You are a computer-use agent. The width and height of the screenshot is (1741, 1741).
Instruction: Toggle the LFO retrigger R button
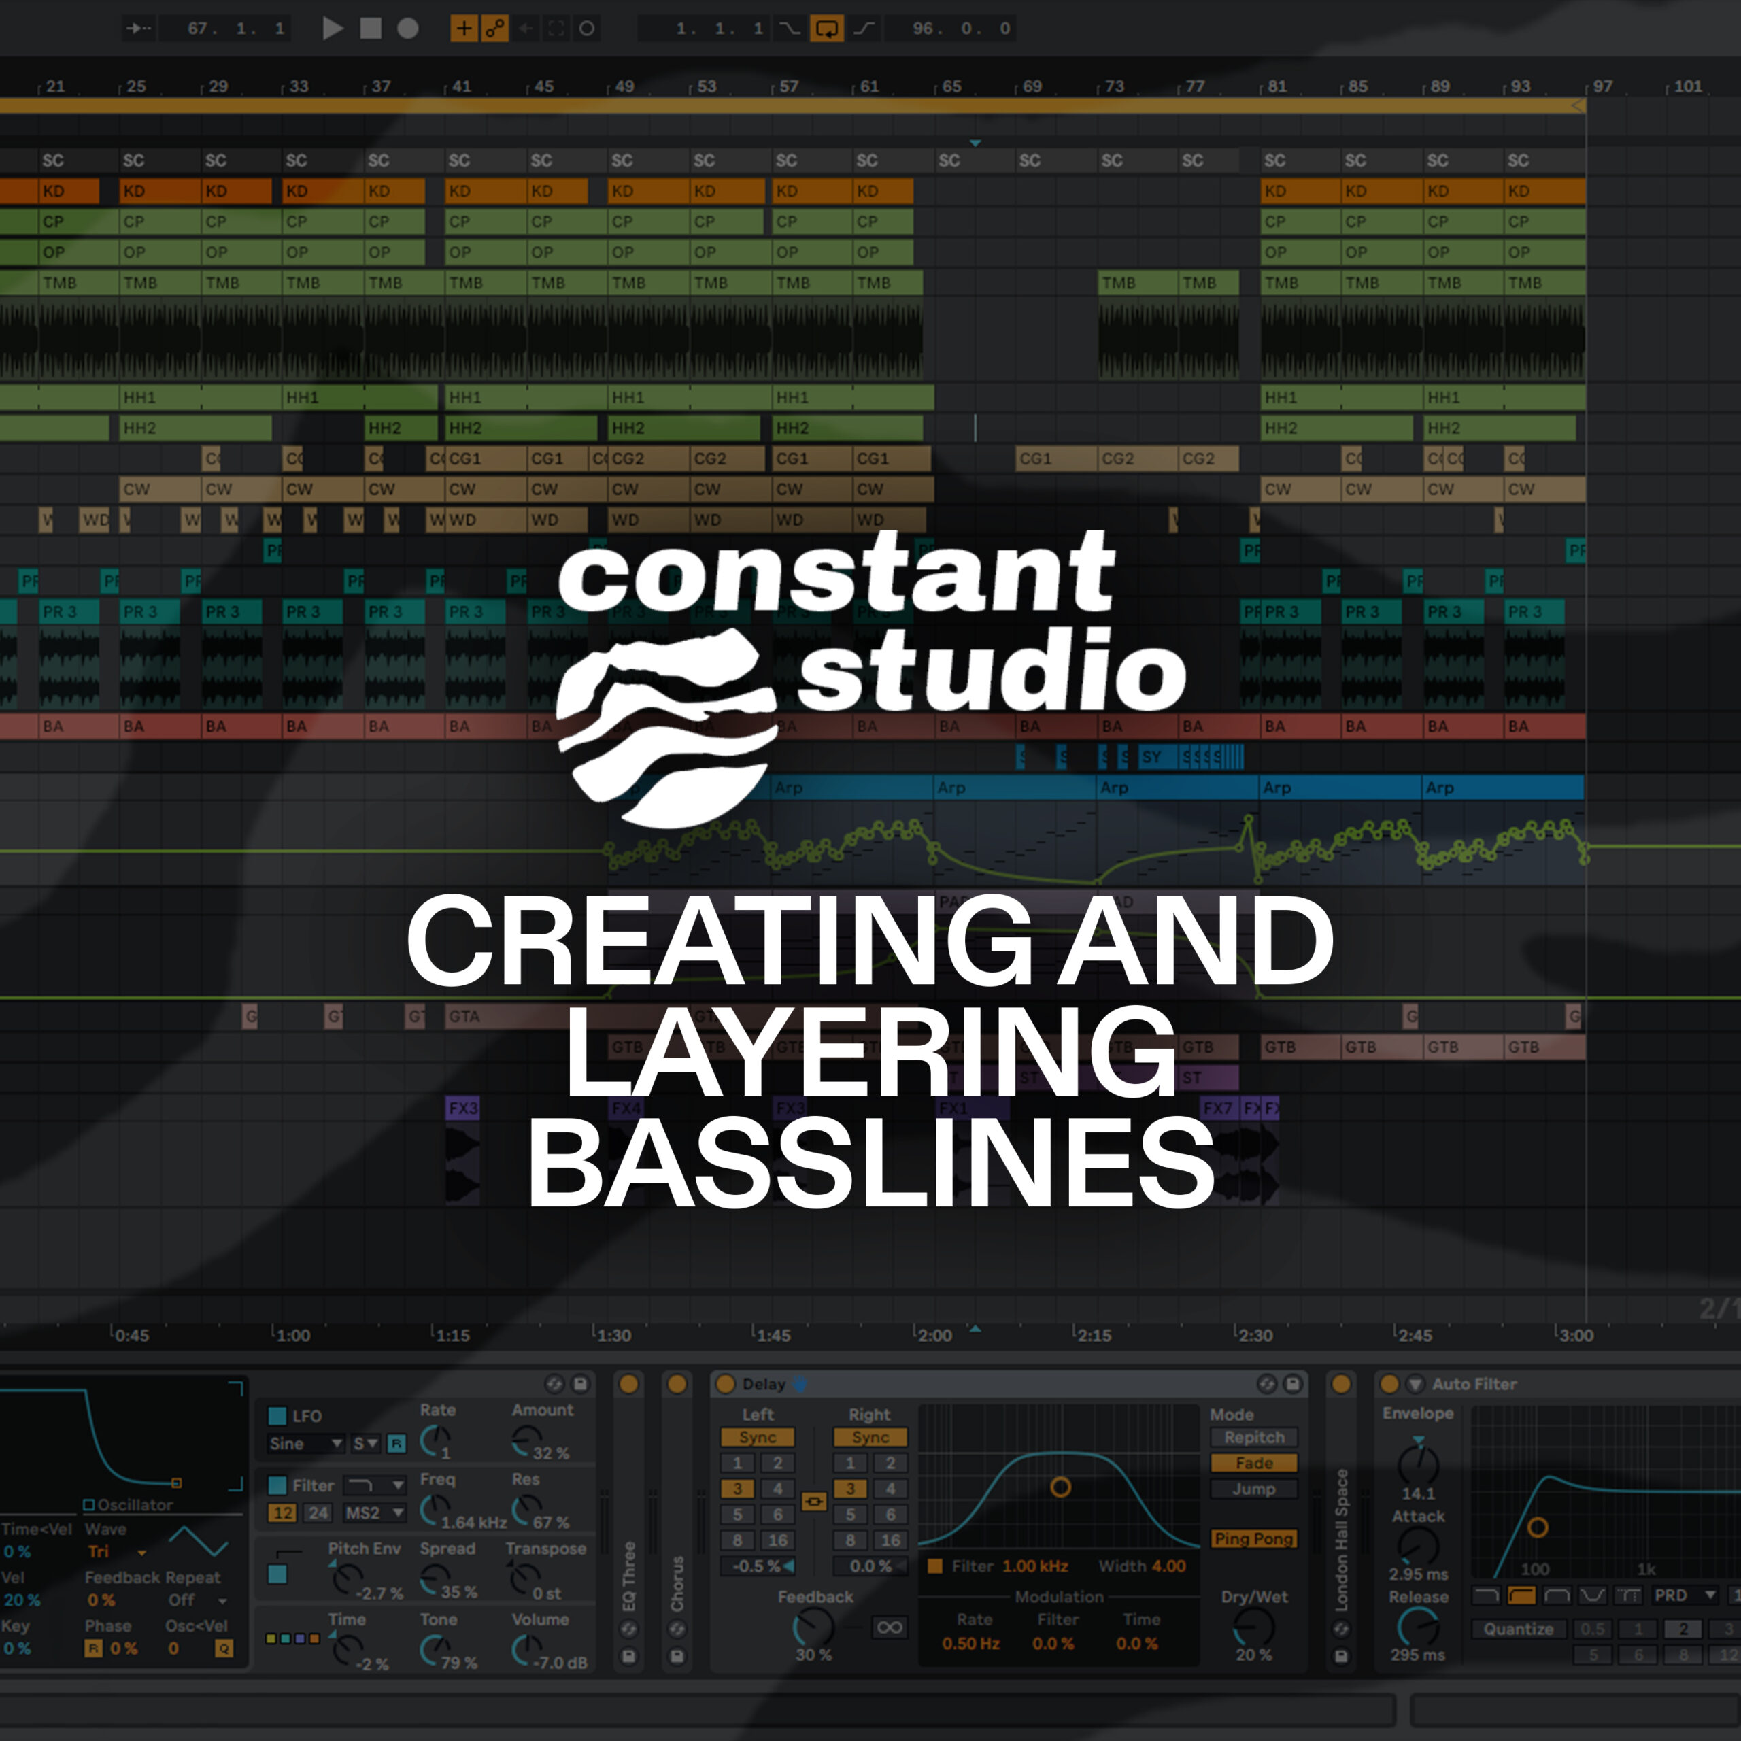(396, 1444)
